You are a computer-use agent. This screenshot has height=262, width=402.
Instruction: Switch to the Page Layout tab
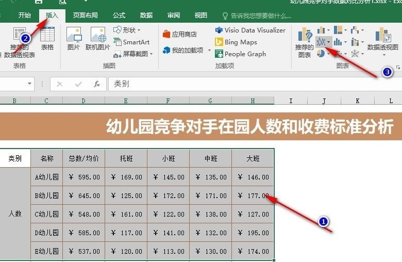coord(85,15)
